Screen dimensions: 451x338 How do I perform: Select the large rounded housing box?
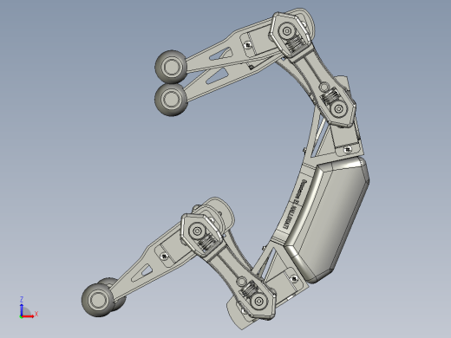click(x=327, y=219)
